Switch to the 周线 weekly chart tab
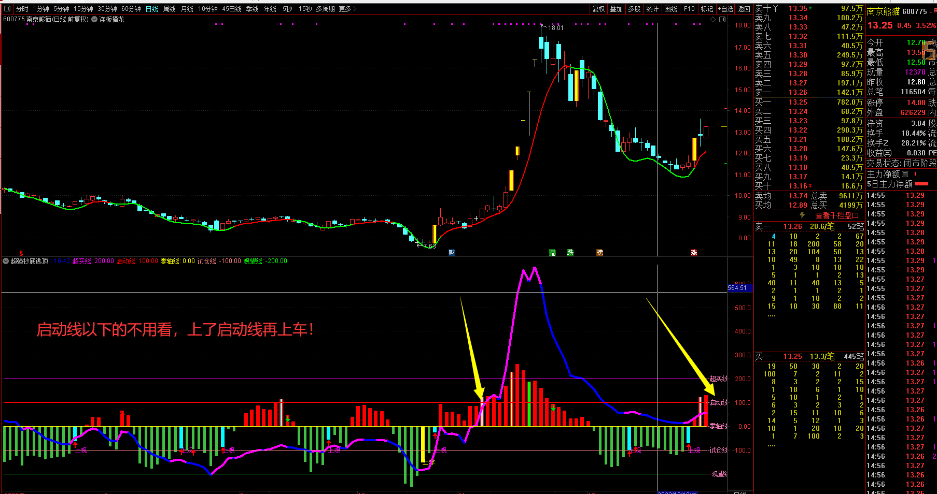The width and height of the screenshot is (937, 494). [170, 9]
